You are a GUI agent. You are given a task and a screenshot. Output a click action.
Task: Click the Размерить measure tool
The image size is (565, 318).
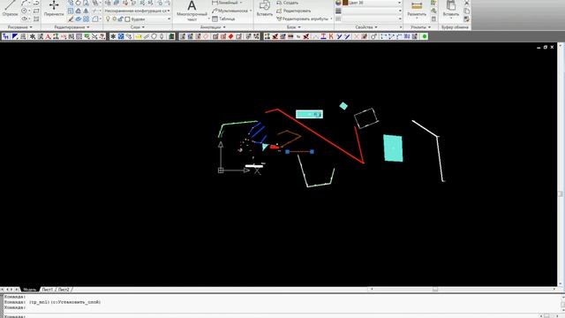[417, 9]
